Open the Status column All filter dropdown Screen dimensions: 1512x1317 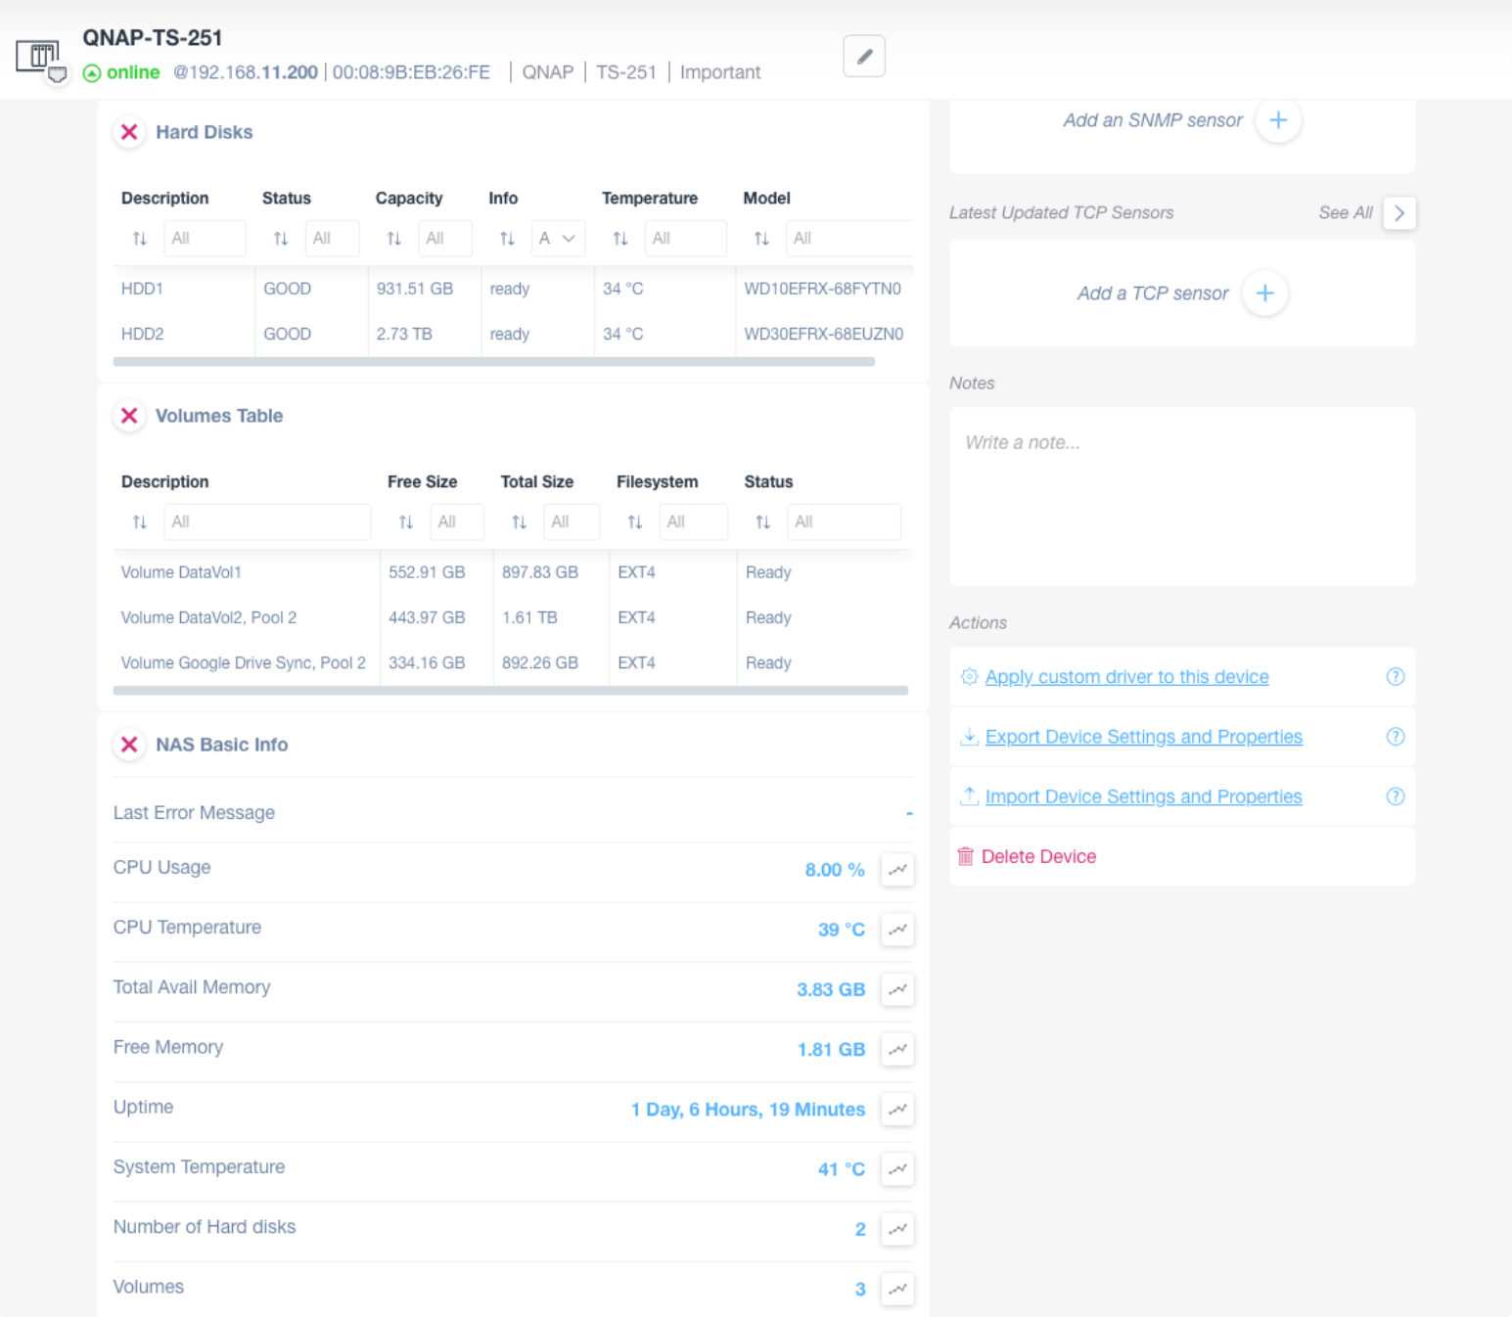coord(332,238)
